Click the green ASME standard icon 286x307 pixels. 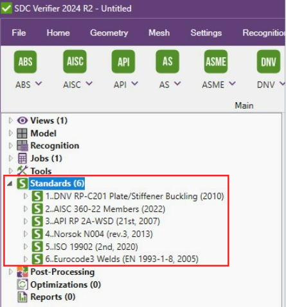216,62
